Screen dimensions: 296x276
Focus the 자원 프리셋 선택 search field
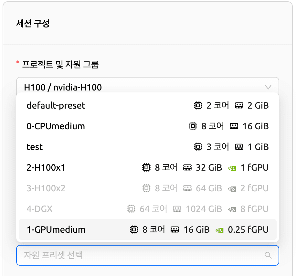tap(139, 255)
